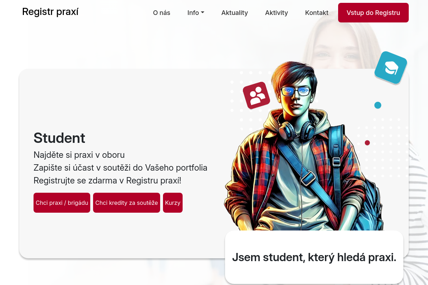428x285 pixels.
Task: Open the Kurzy button
Action: click(x=173, y=203)
